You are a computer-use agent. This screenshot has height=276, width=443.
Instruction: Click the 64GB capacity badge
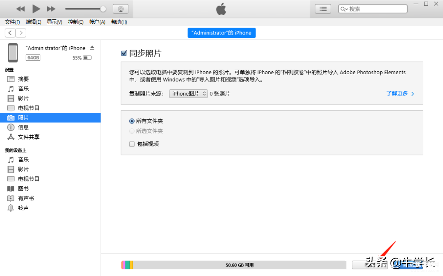(x=33, y=58)
